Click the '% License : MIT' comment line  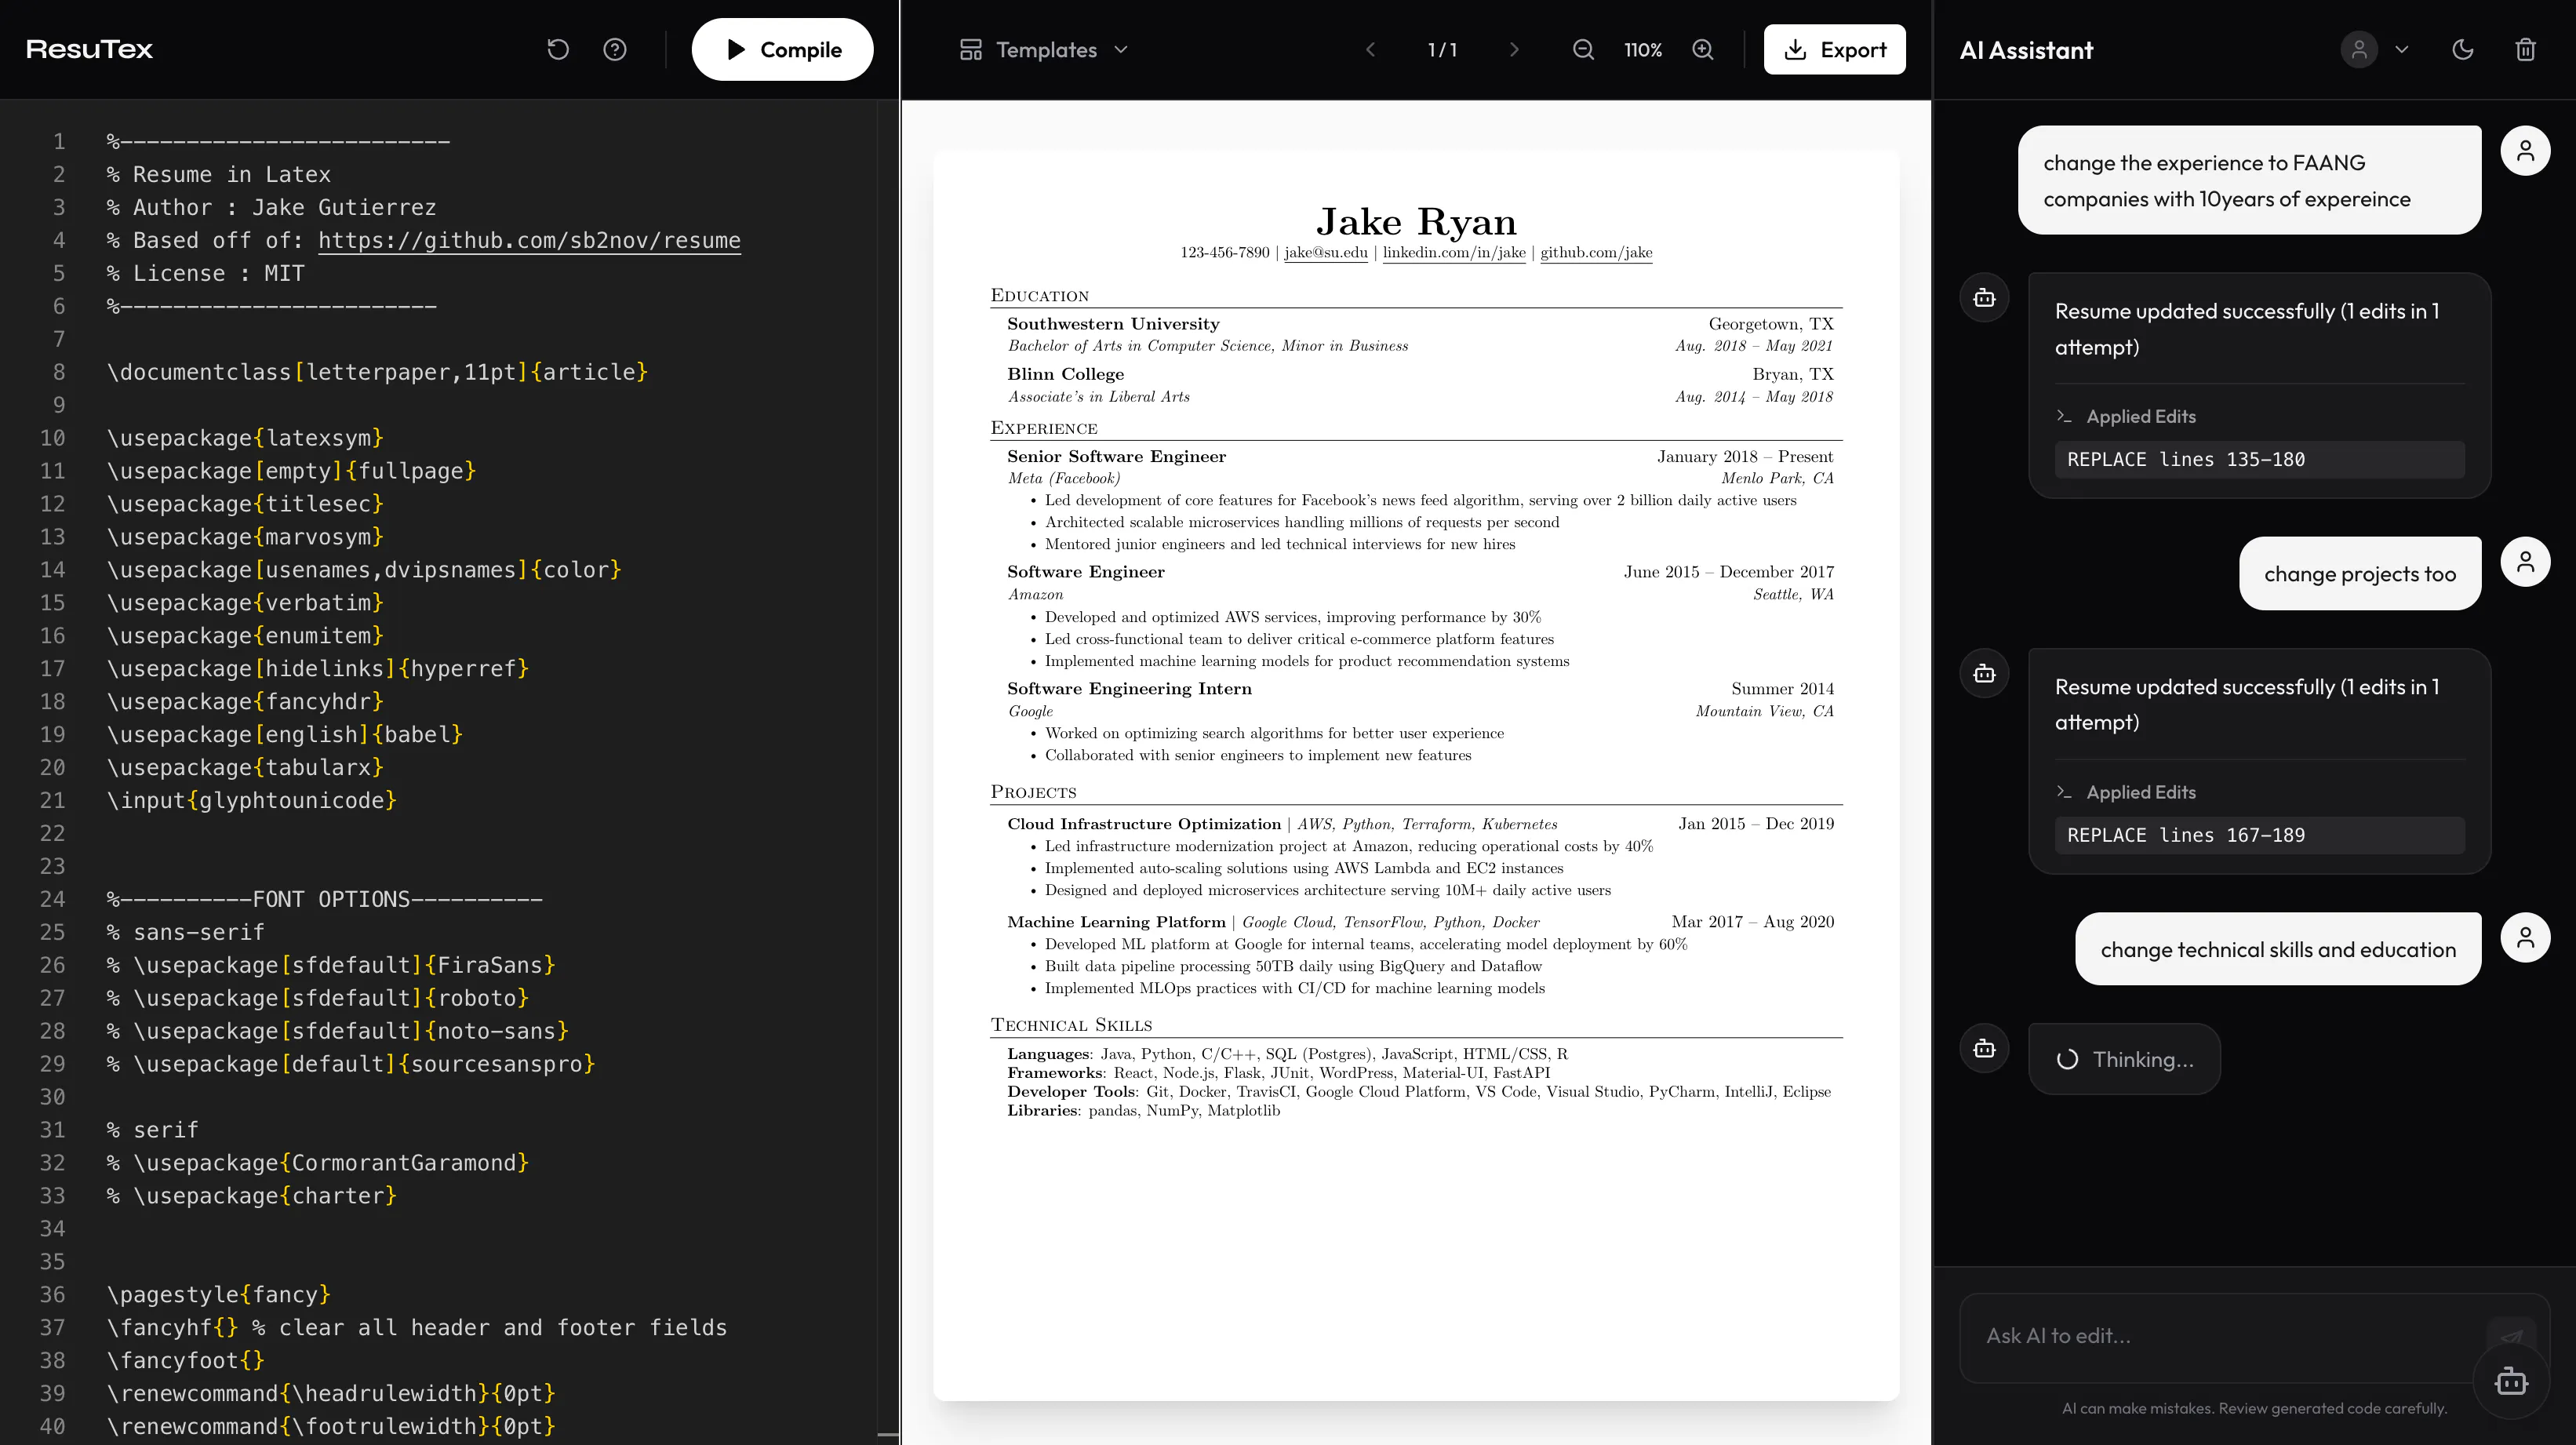coord(205,273)
